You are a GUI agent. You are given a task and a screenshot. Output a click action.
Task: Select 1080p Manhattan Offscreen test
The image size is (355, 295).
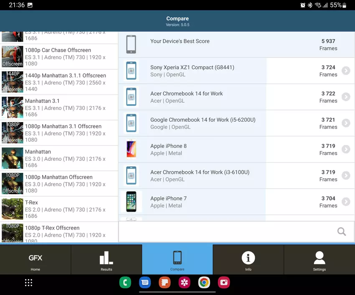[x=59, y=184]
